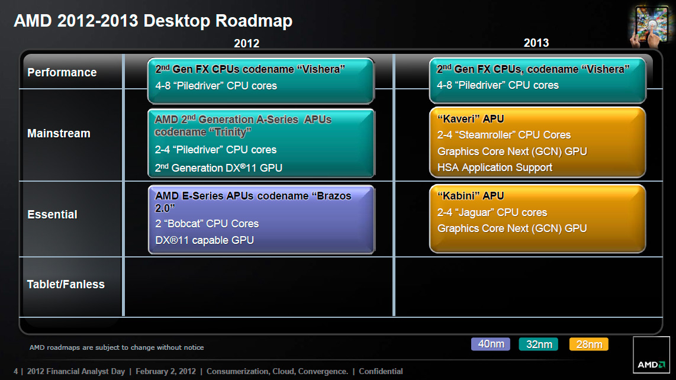Click the Mainstream row label

click(x=59, y=133)
